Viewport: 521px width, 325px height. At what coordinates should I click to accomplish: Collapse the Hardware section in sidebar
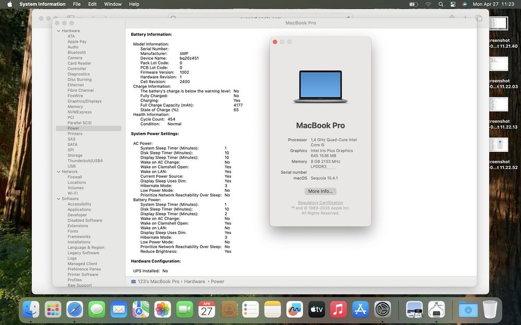[x=58, y=31]
